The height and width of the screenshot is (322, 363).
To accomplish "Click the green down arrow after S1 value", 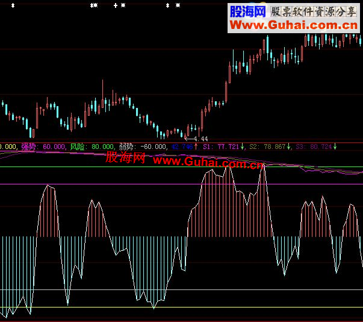I will [x=242, y=147].
